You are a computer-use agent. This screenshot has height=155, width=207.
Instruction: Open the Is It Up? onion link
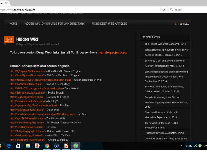[x=28, y=101]
